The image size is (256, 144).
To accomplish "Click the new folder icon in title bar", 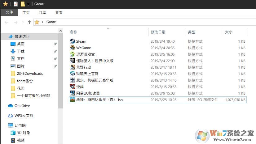I will point(23,4).
